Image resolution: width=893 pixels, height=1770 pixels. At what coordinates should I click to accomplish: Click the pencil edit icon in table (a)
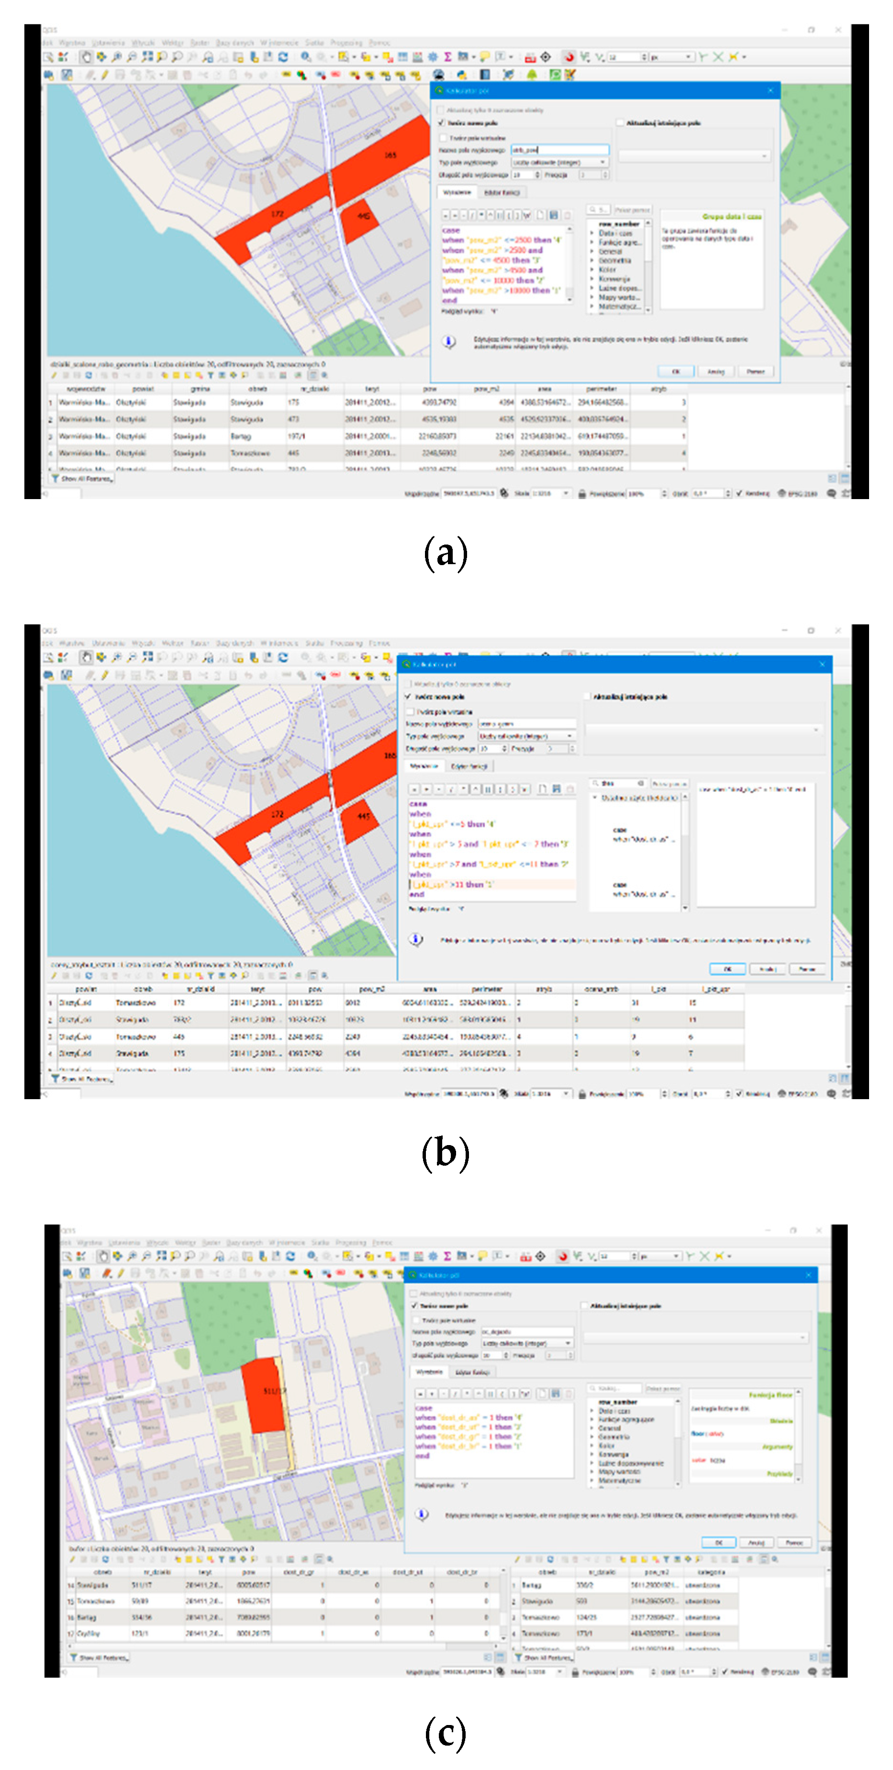(x=54, y=375)
